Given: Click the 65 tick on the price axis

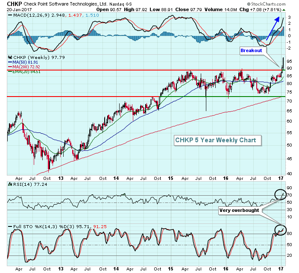Looking at the screenshot, I should click(289, 111).
